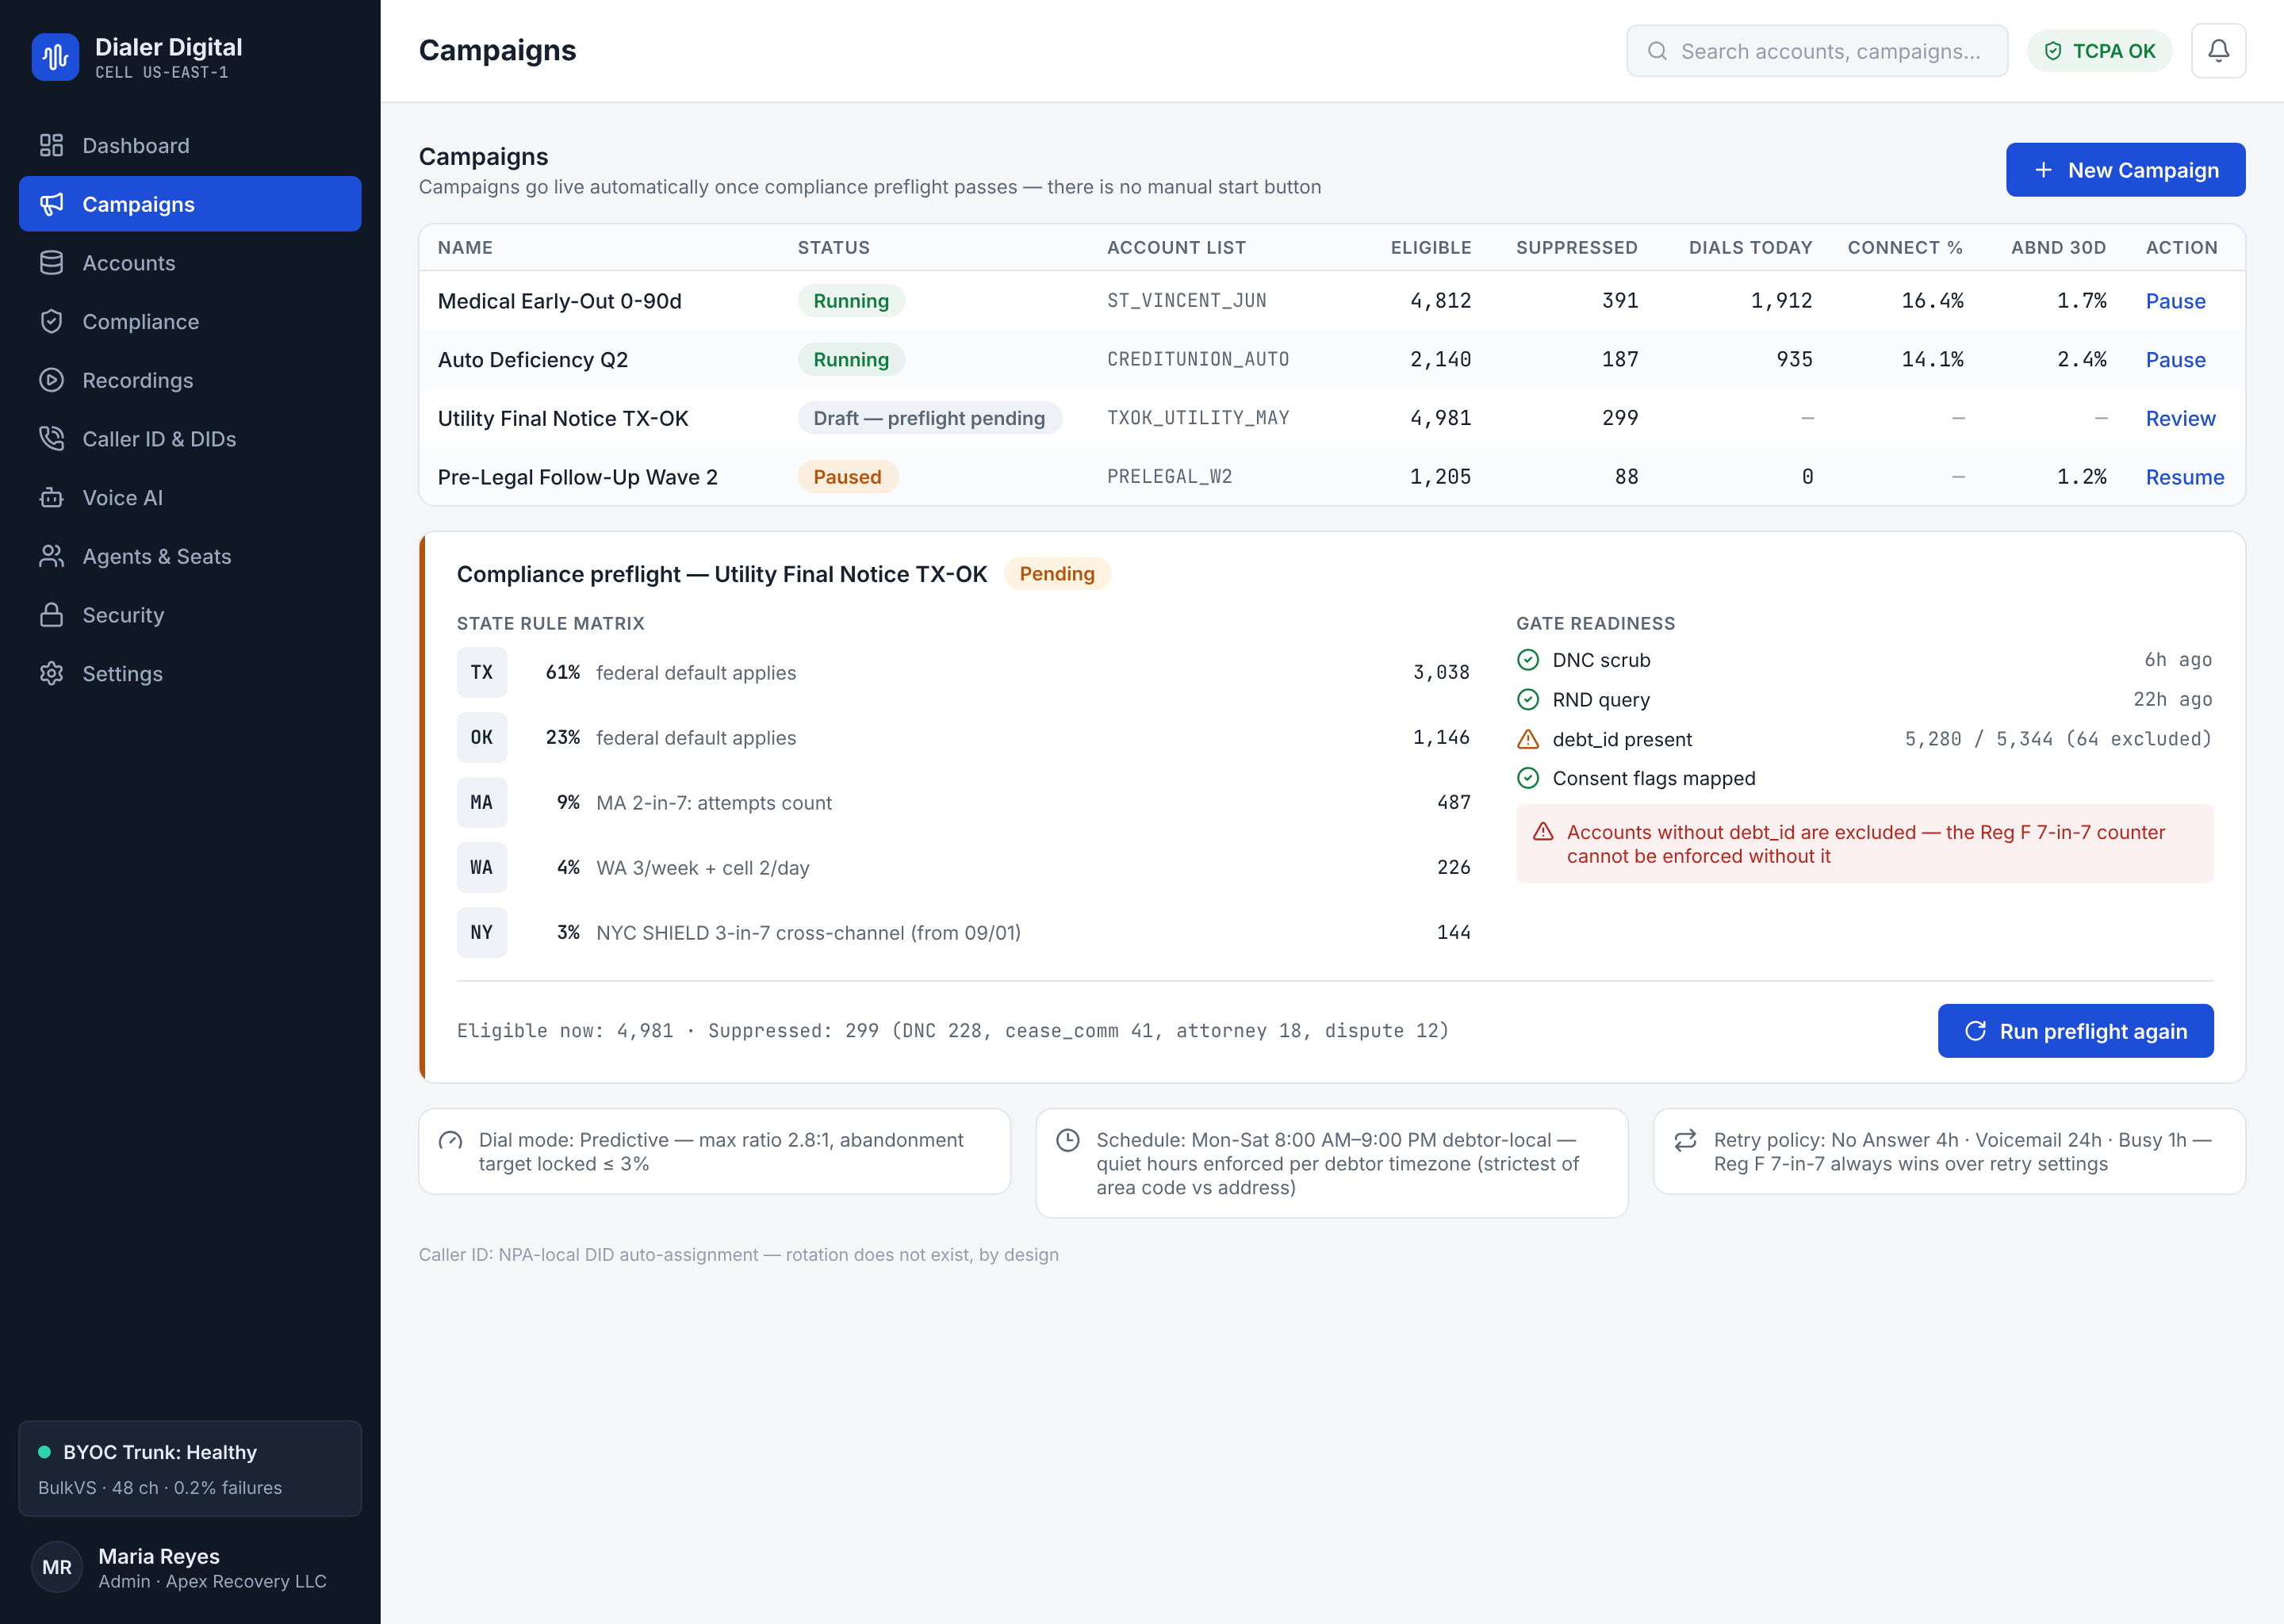This screenshot has height=1624, width=2284.
Task: Select the WA state rule chip
Action: click(x=482, y=867)
